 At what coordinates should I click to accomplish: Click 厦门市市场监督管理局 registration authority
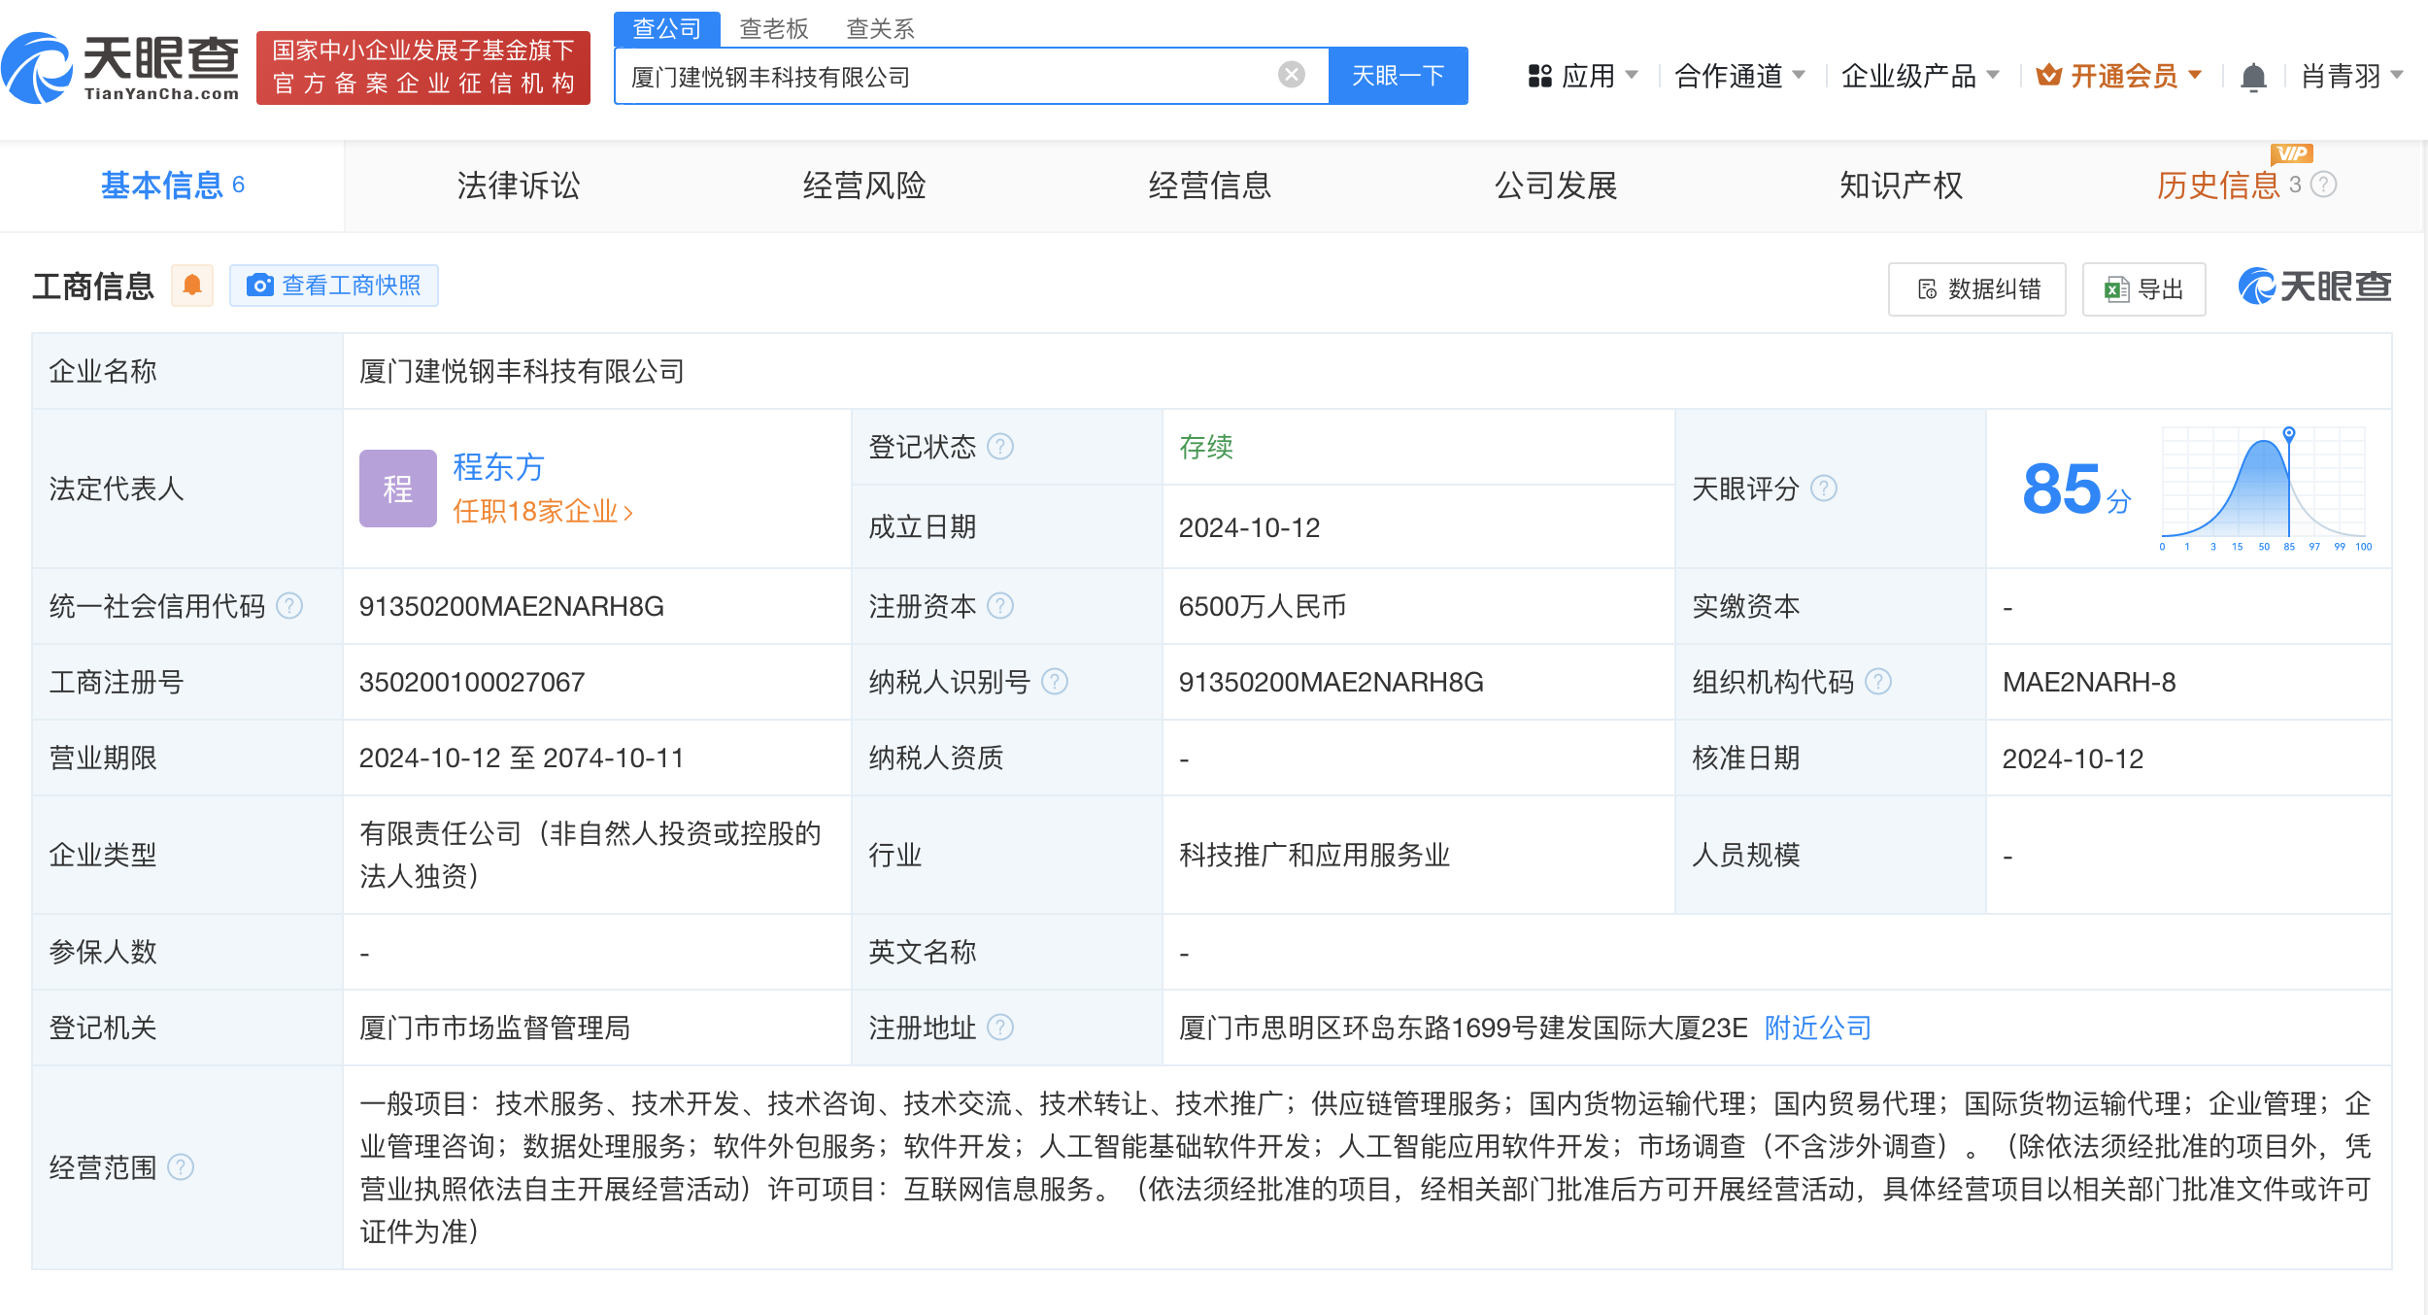pos(495,1028)
